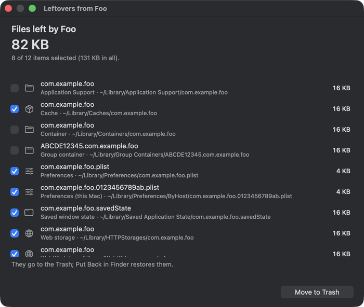Click the 'Files left by Foo' heading
364x307 pixels.
click(x=44, y=30)
